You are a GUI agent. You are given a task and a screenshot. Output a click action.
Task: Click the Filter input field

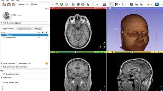click(27, 71)
